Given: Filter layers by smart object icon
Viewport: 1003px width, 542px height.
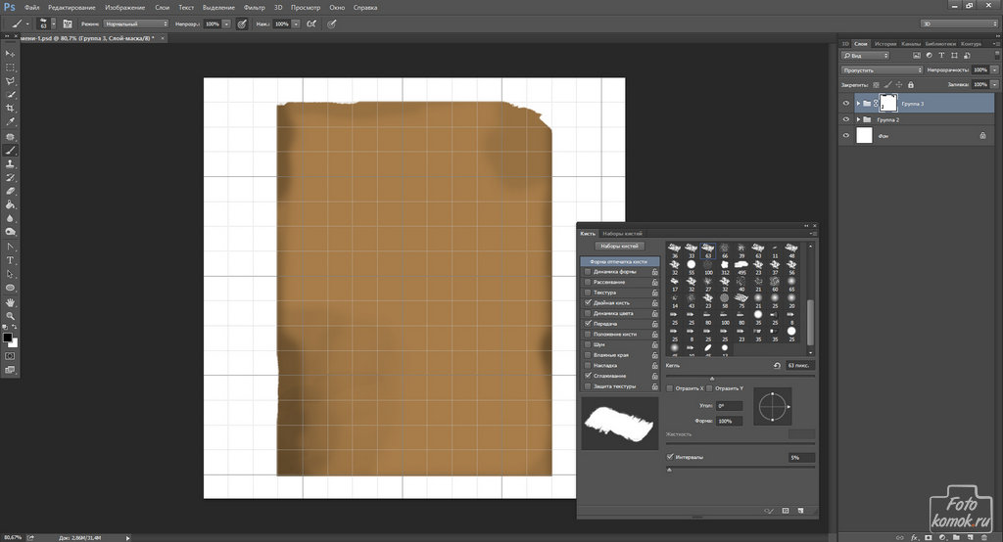Looking at the screenshot, I should (967, 56).
